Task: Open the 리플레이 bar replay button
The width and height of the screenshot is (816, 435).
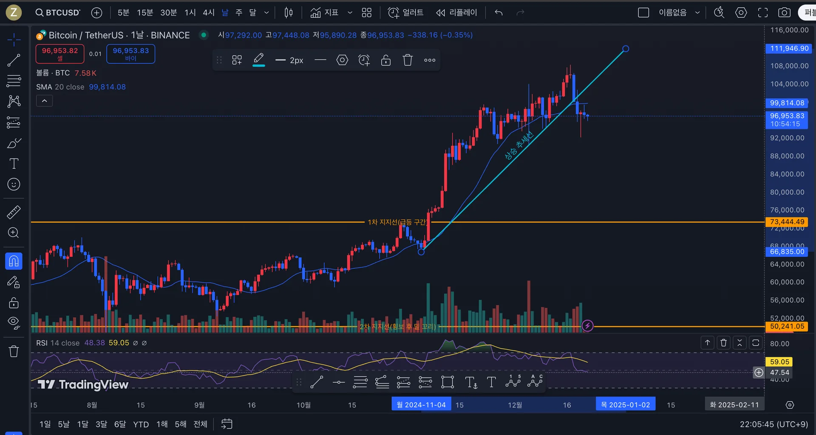Action: click(456, 13)
